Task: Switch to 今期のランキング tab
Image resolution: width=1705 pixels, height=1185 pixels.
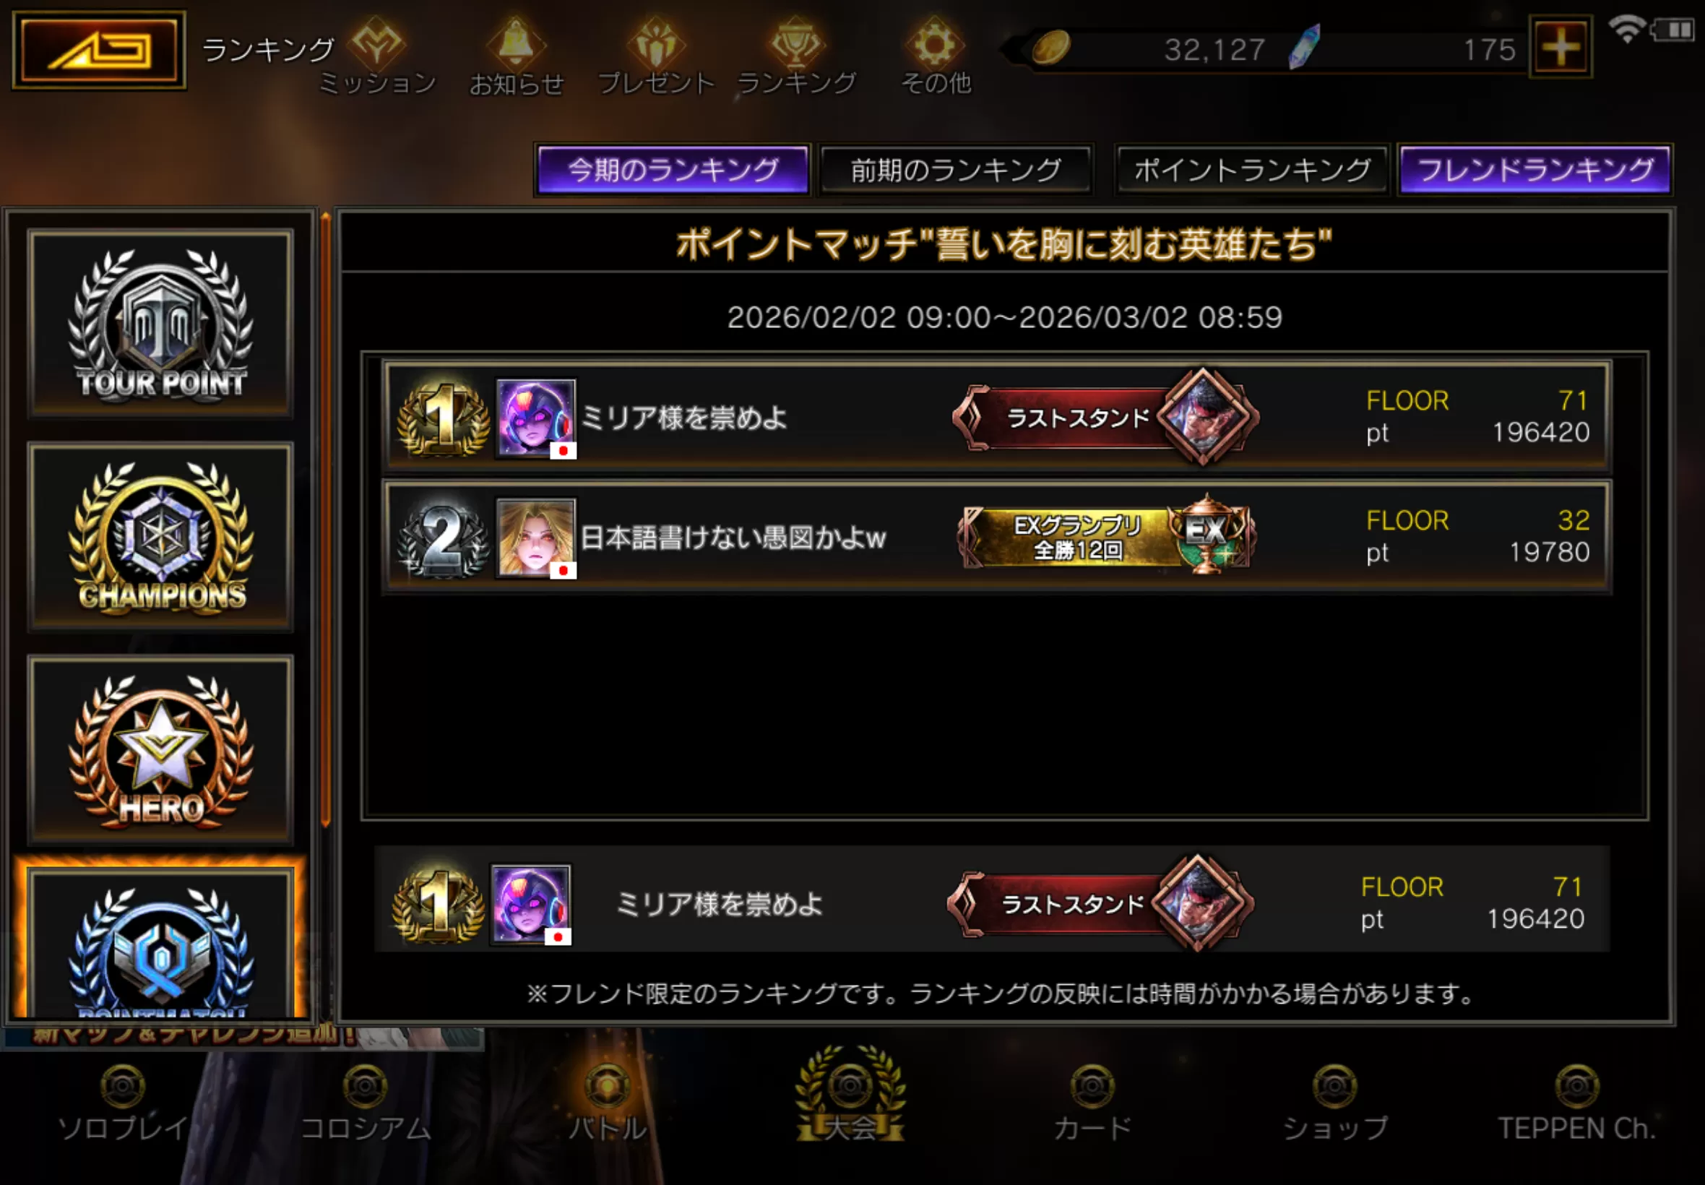Action: [x=673, y=170]
